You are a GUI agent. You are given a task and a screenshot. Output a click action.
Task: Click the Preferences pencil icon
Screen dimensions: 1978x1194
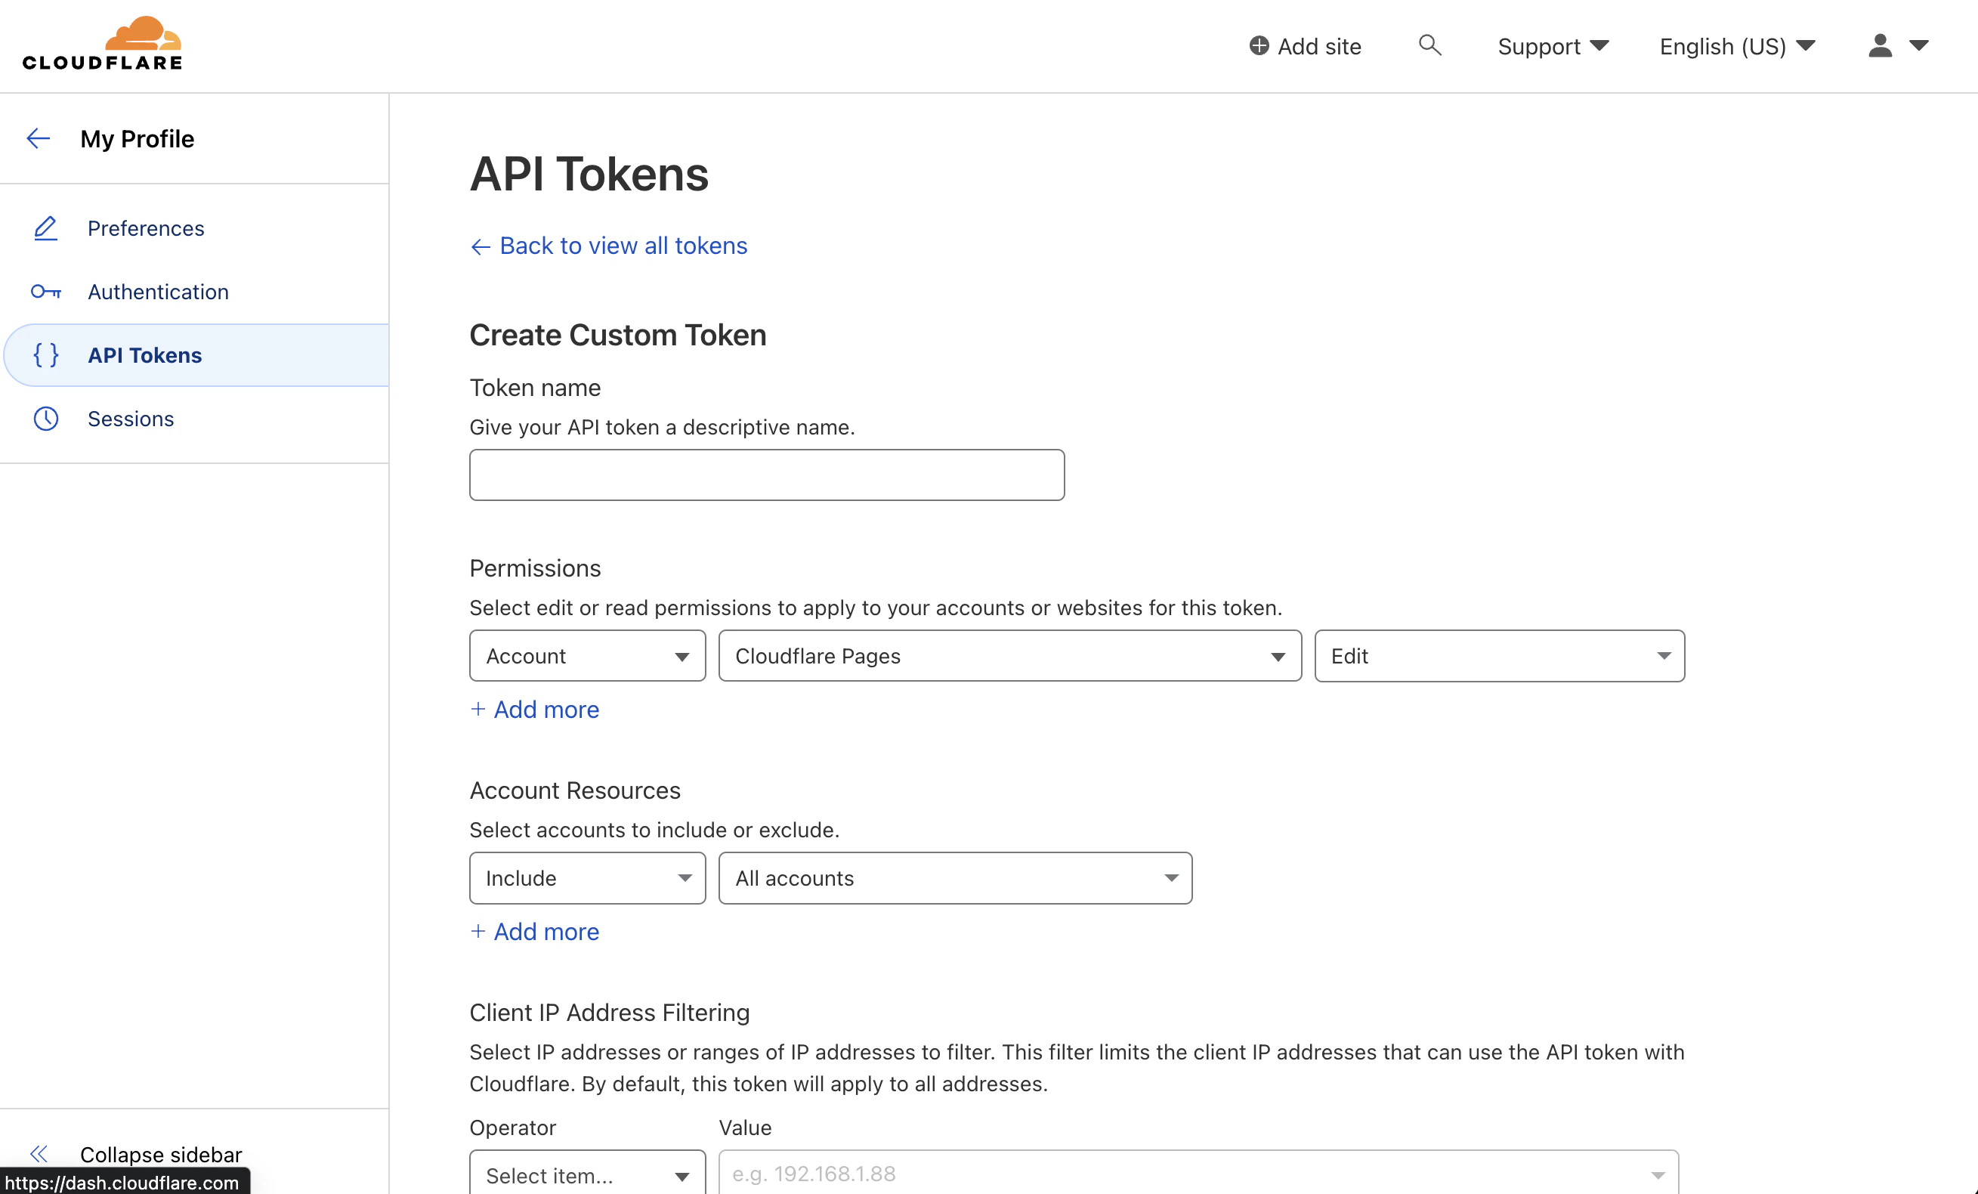click(x=46, y=228)
